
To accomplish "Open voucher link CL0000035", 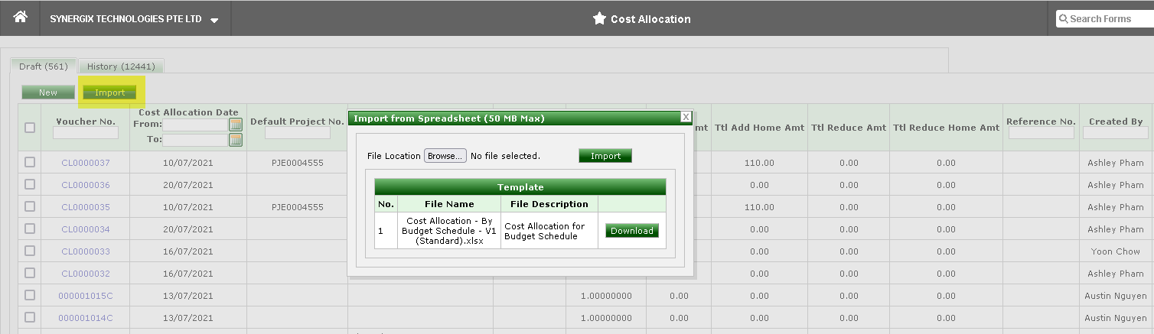I will [86, 207].
